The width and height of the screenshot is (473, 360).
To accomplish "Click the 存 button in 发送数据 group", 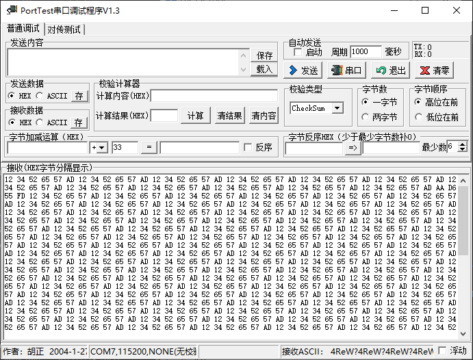I will [x=79, y=97].
